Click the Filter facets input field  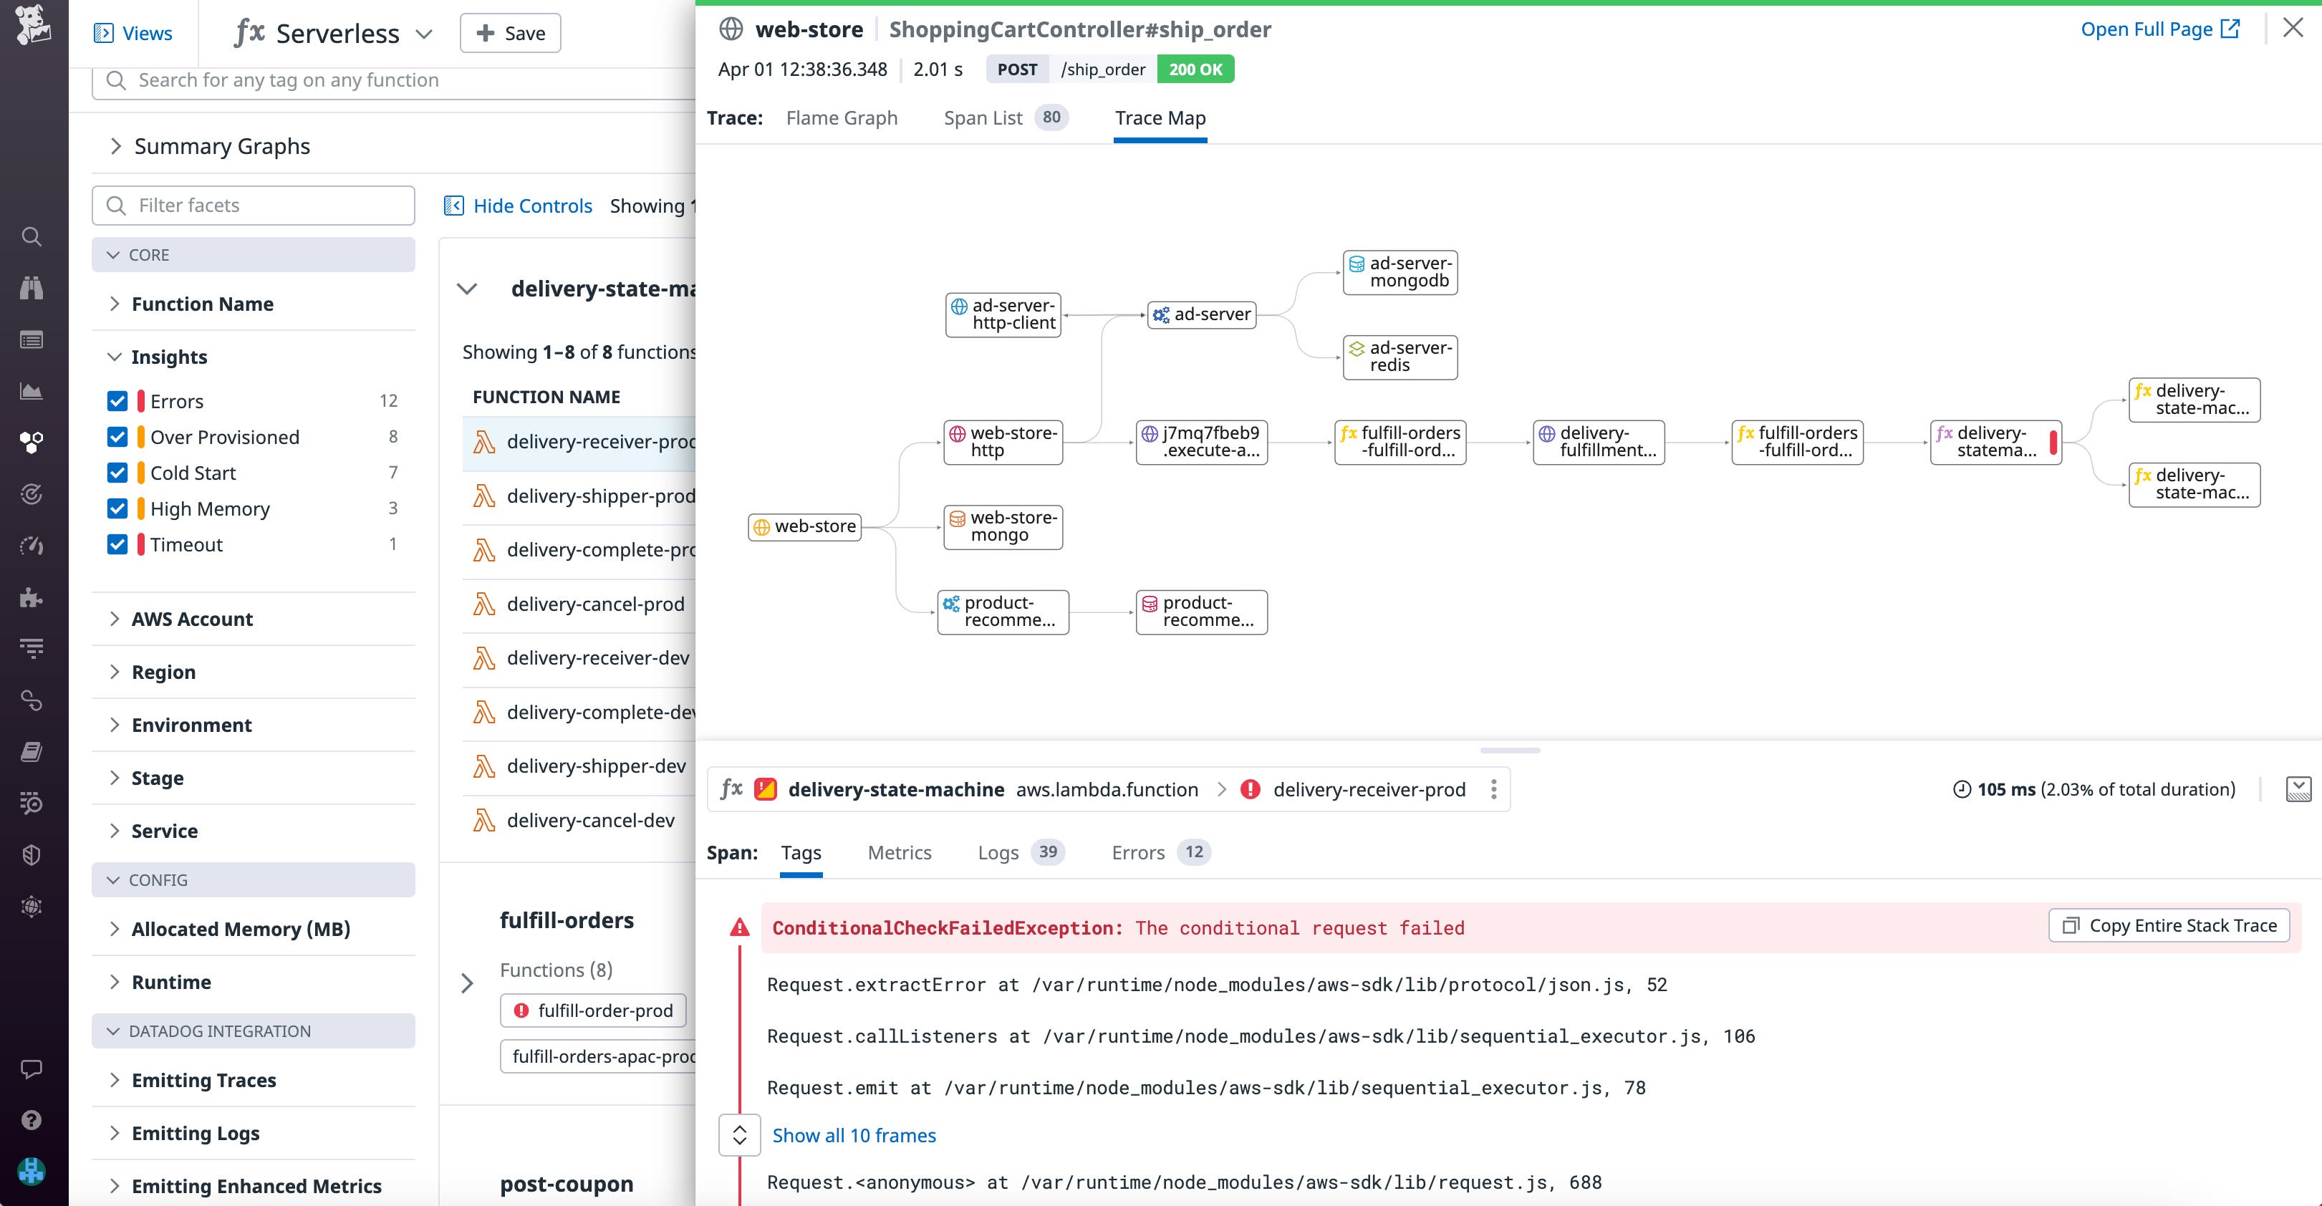coord(252,205)
